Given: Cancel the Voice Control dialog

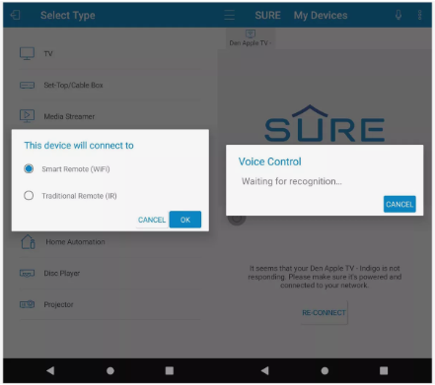Looking at the screenshot, I should (x=399, y=204).
